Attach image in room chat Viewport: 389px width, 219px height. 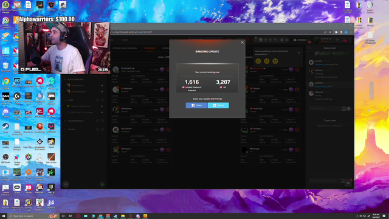tap(343, 109)
